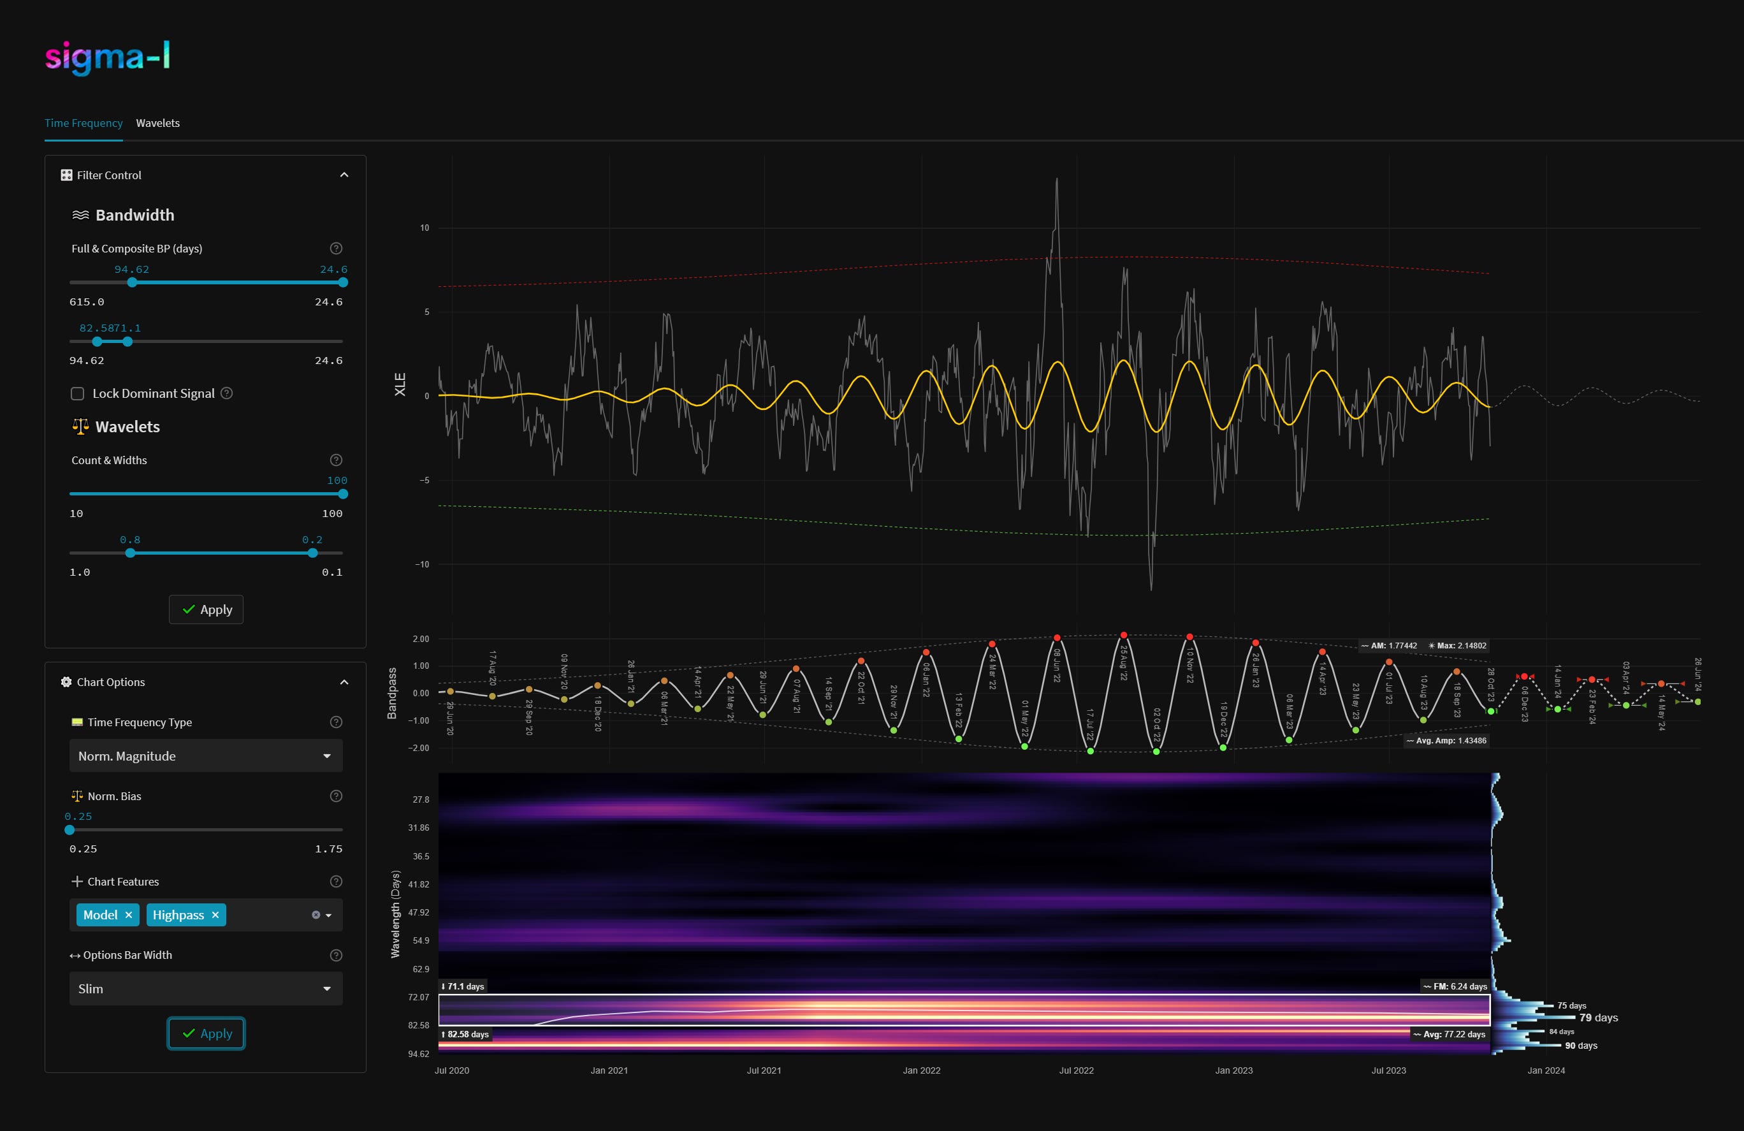
Task: Open Options Bar Width dropdown Slim
Action: point(205,989)
